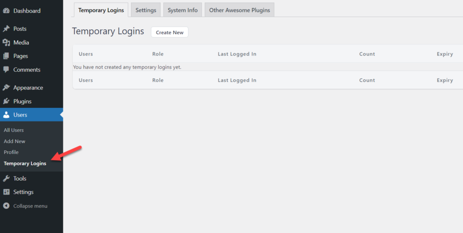Click the bottom Expiry footer header
The image size is (463, 233).
coord(445,80)
